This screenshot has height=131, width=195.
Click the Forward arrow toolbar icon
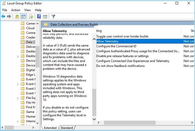click(9, 16)
